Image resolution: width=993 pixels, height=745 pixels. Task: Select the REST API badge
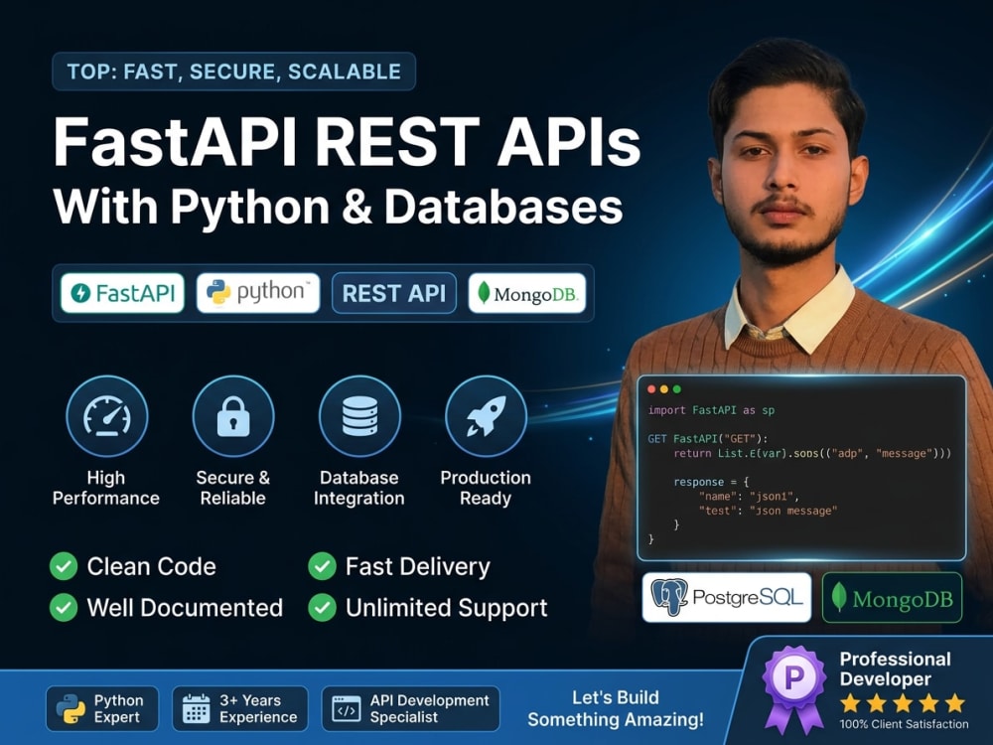pyautogui.click(x=394, y=293)
